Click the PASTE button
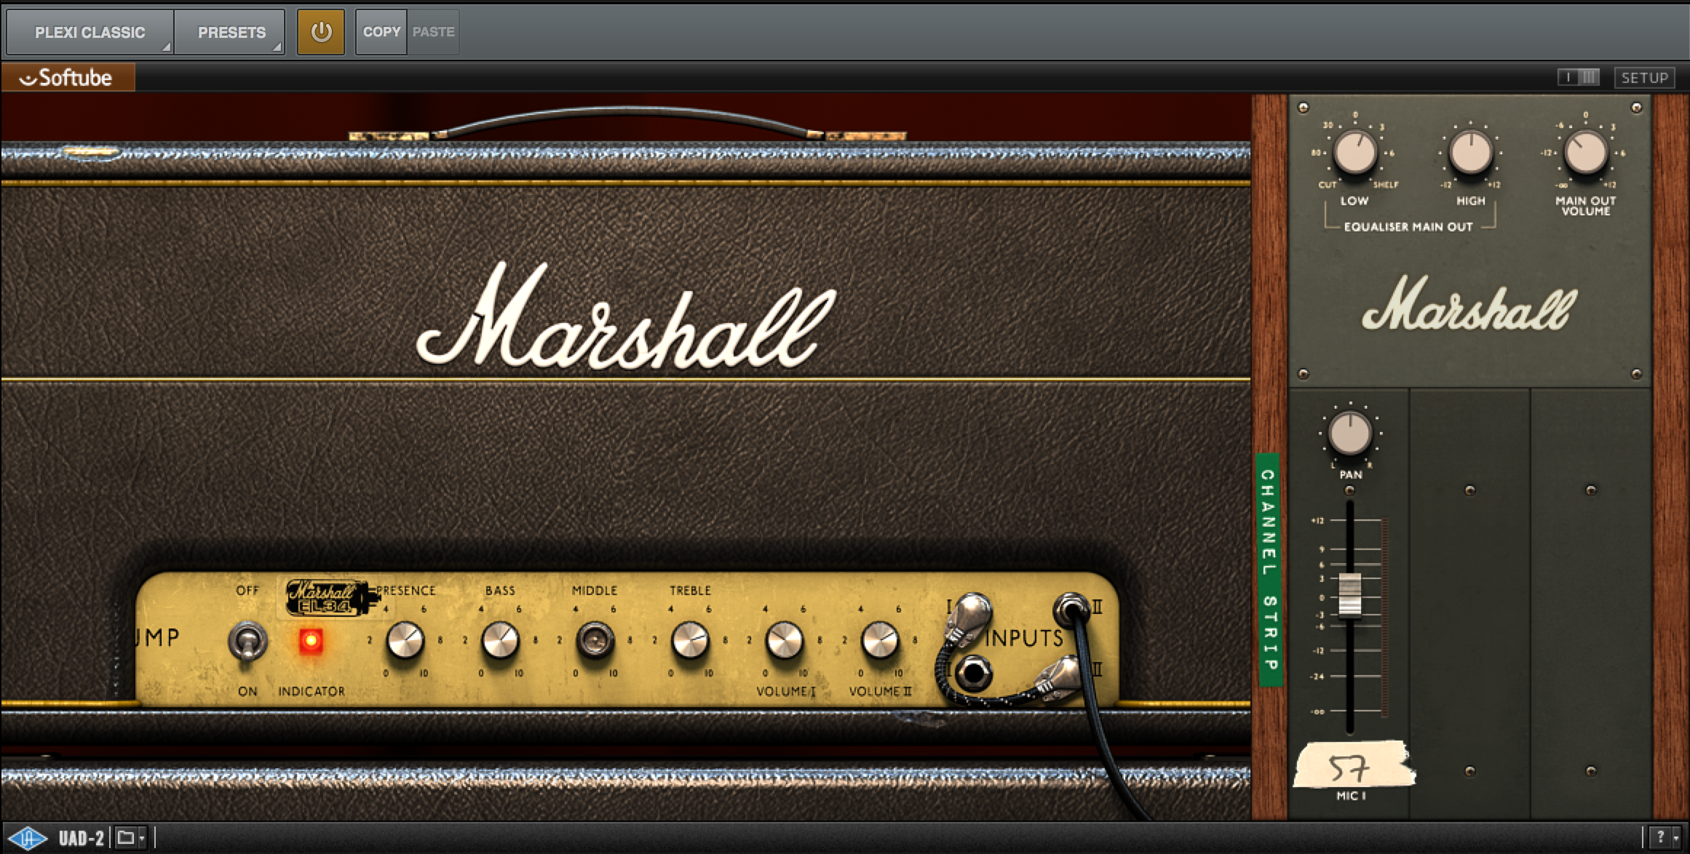 [x=433, y=32]
